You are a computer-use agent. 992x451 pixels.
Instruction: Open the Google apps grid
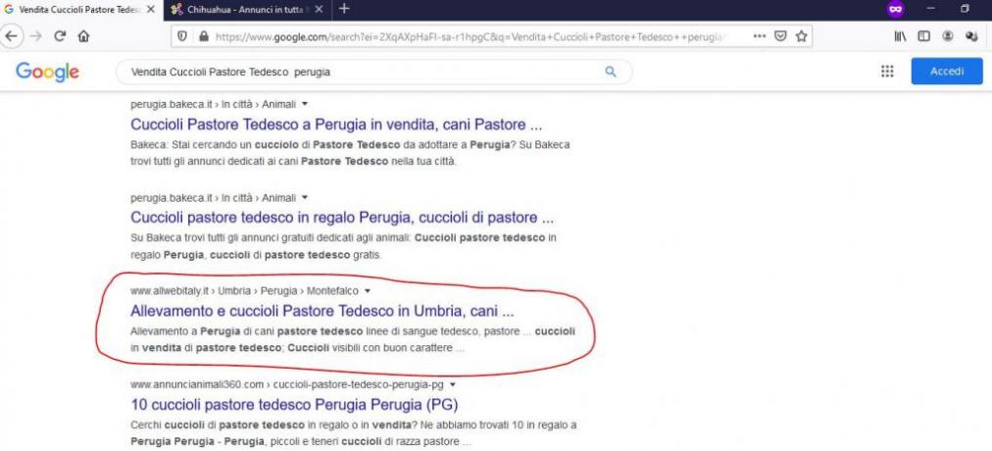pos(887,71)
